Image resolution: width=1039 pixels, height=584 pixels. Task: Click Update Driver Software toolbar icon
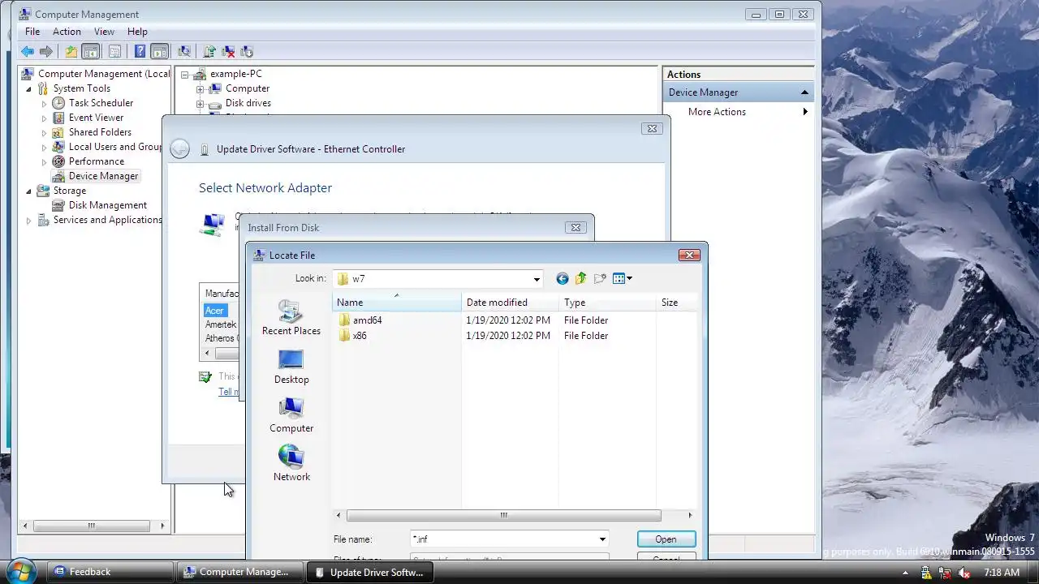pyautogui.click(x=209, y=51)
